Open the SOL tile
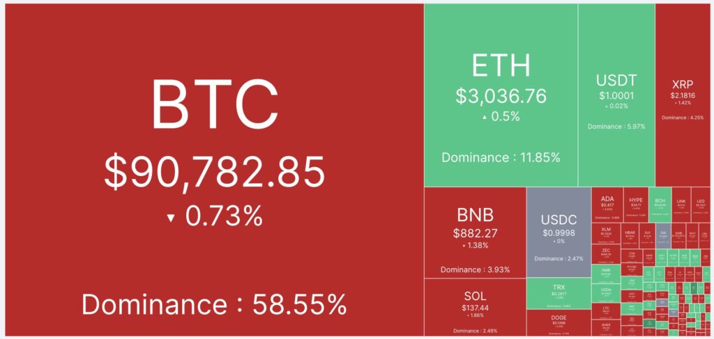Image resolution: width=714 pixels, height=339 pixels. pyautogui.click(x=474, y=307)
